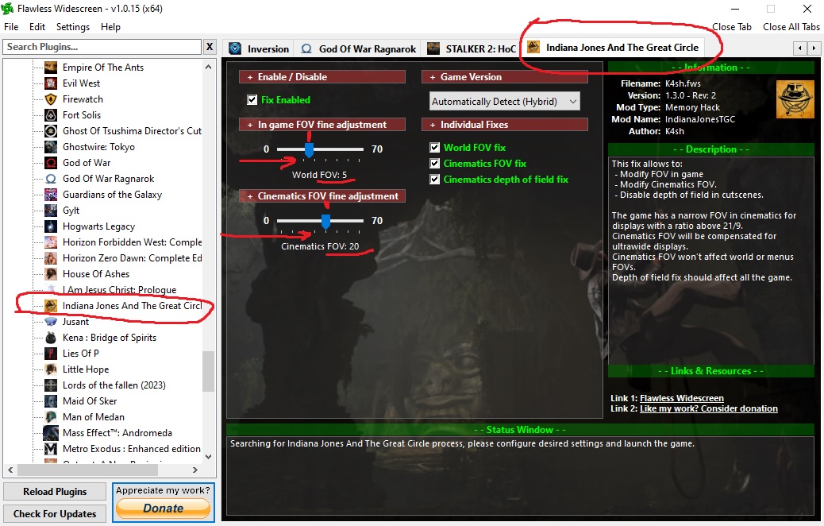Click the Horizon Zero Dawn plugin icon
The height and width of the screenshot is (526, 824).
pyautogui.click(x=51, y=258)
